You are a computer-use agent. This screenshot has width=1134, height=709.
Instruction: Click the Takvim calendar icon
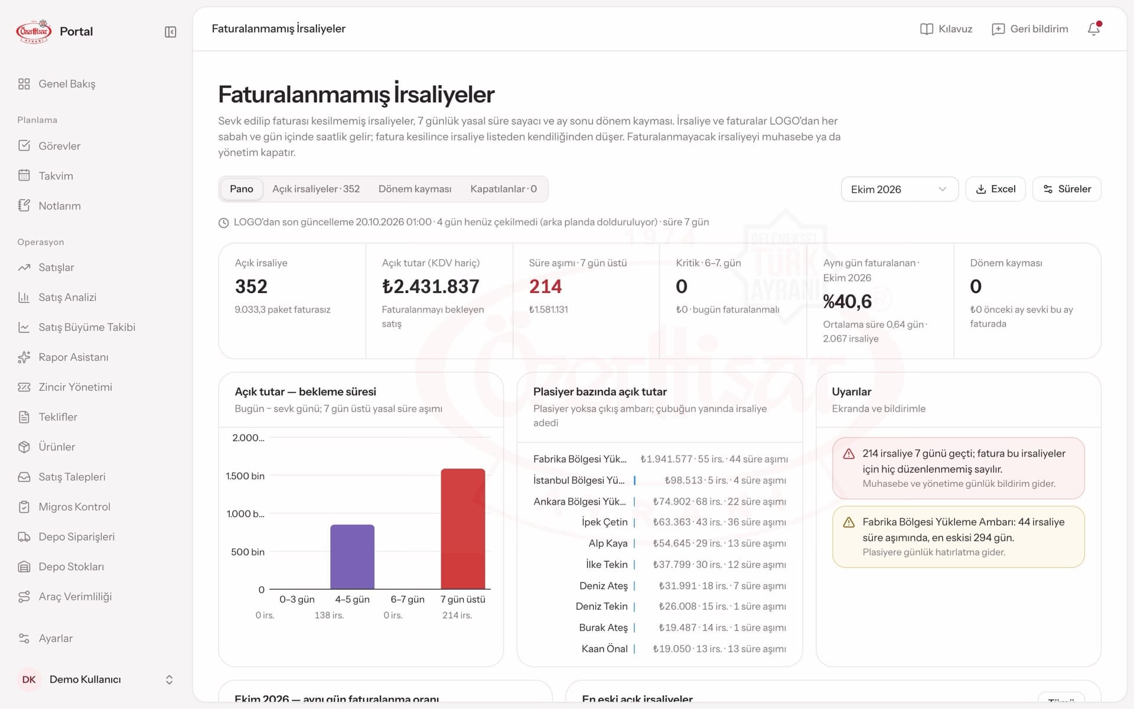[24, 175]
